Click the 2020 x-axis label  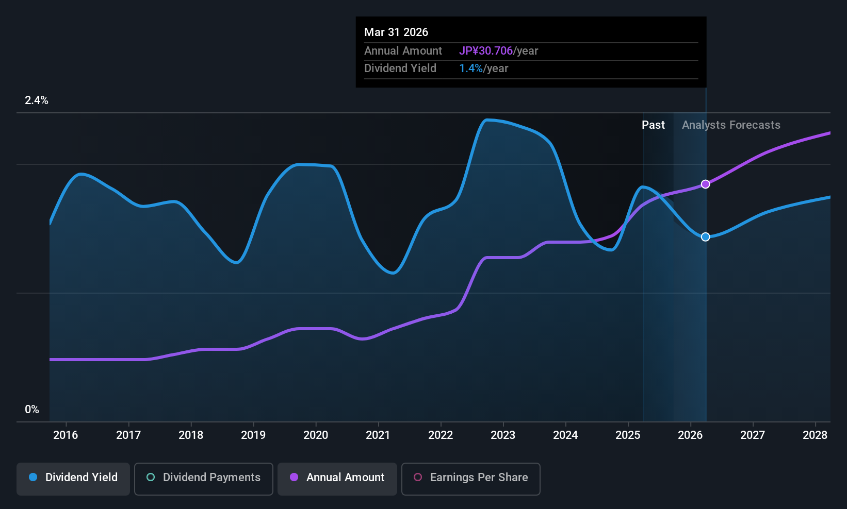316,435
